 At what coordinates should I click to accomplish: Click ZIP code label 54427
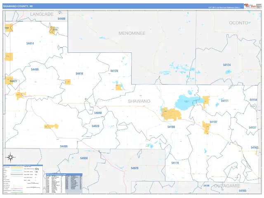pos(13,81)
